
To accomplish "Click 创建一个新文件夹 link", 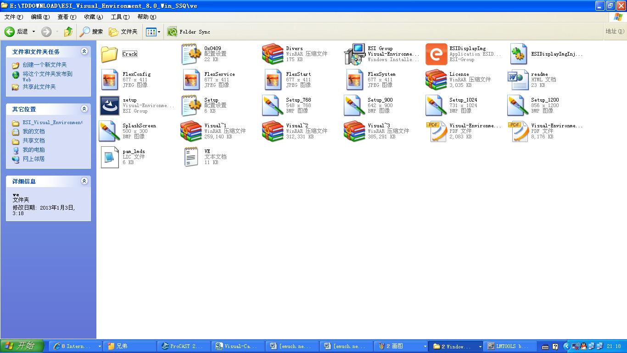I will [45, 65].
